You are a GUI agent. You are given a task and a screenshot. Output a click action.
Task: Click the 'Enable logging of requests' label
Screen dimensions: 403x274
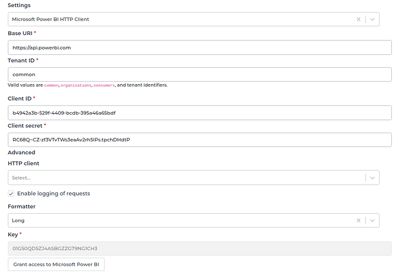coord(54,193)
